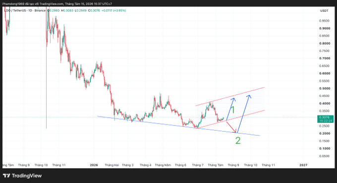
Task: Click the TradingView logo at the bottom
Action: 22,176
